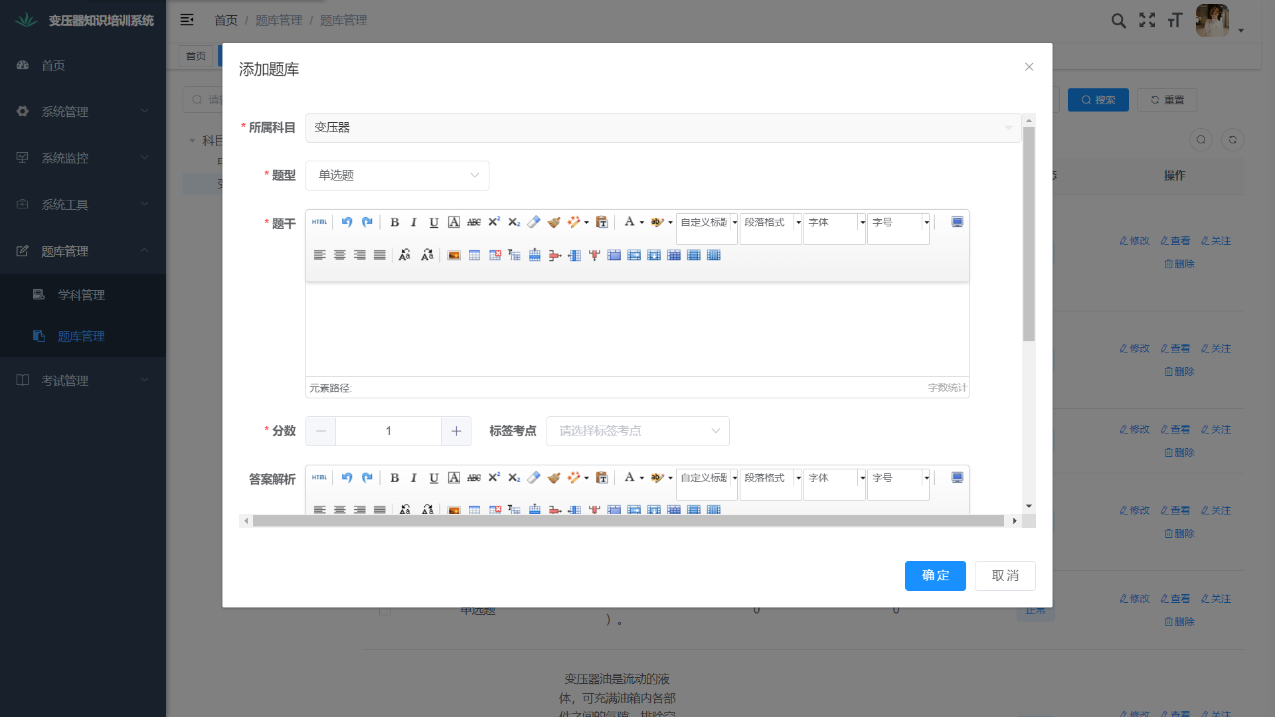
Task: Open 学科管理 in the sidebar
Action: tap(81, 295)
